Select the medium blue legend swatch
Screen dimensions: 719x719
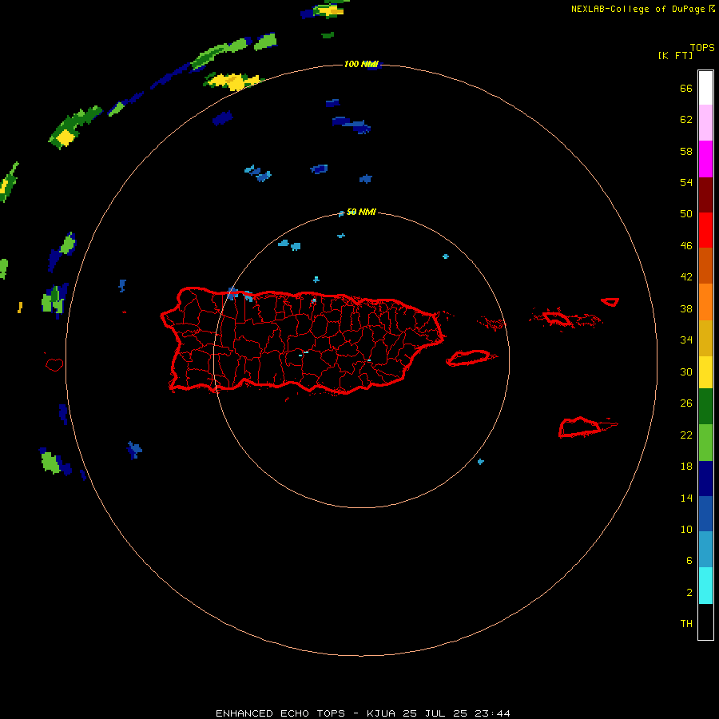click(705, 514)
